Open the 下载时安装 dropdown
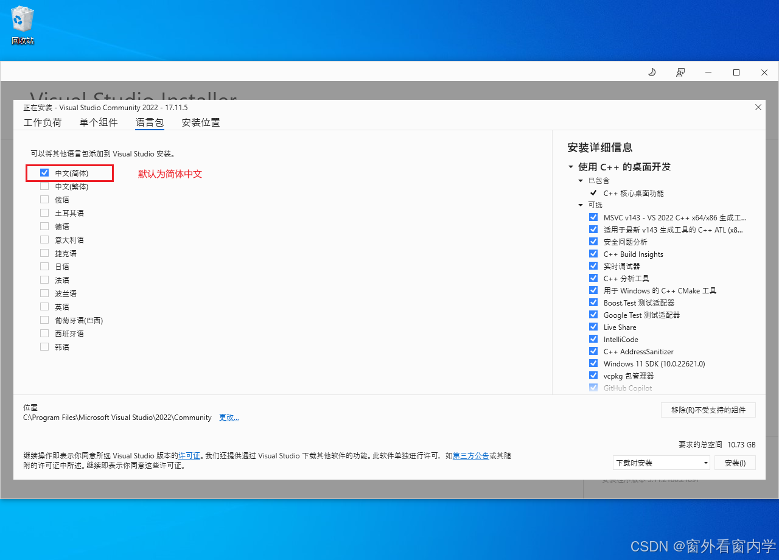Screen dimensions: 779x560 pyautogui.click(x=662, y=463)
